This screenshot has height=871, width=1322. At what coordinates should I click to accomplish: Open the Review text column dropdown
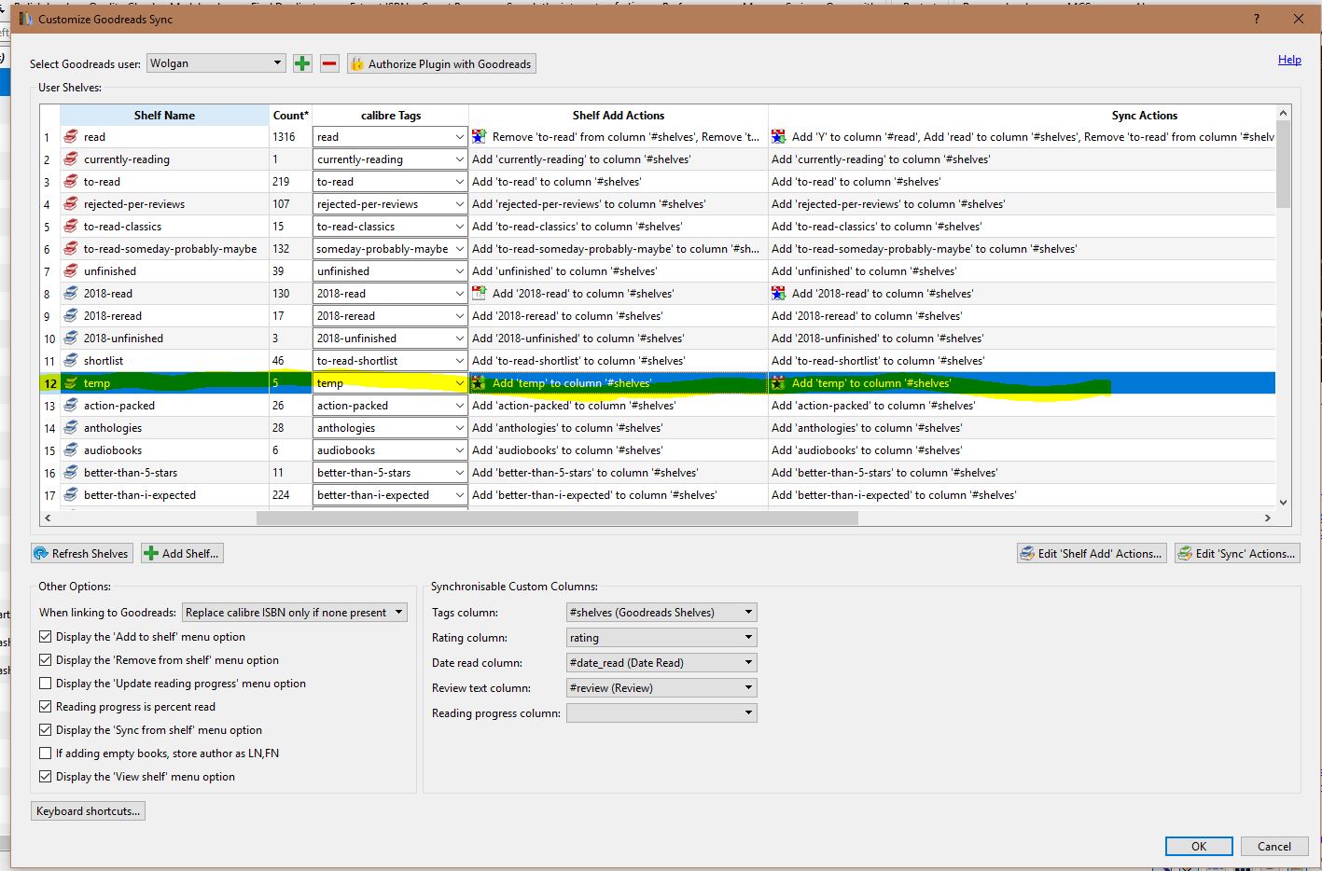pyautogui.click(x=661, y=688)
